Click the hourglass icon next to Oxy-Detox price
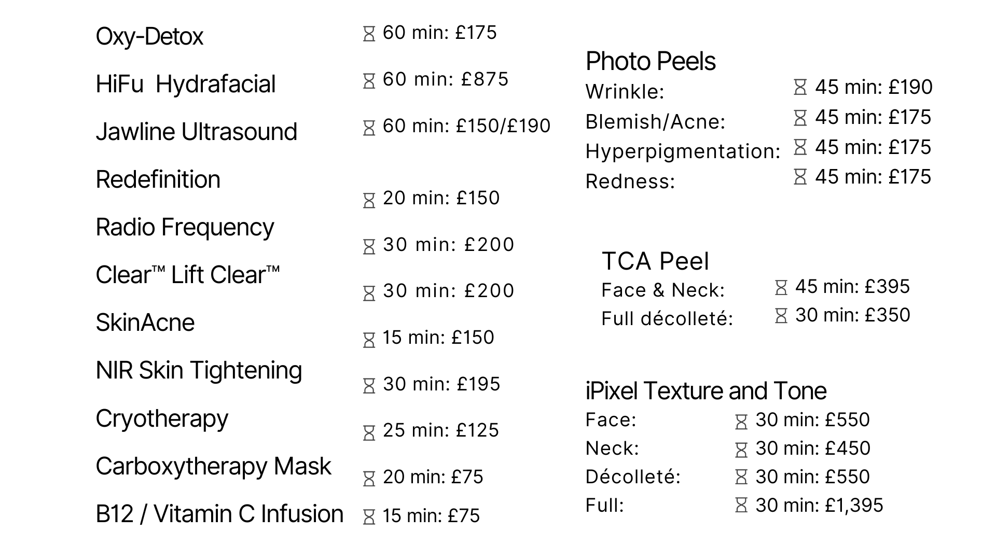 pyautogui.click(x=369, y=34)
